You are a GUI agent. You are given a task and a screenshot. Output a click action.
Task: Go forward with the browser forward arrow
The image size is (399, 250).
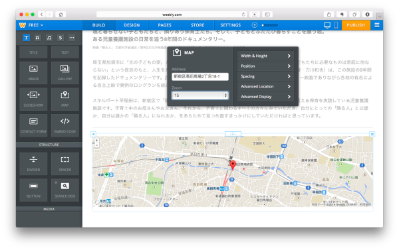tap(50, 15)
